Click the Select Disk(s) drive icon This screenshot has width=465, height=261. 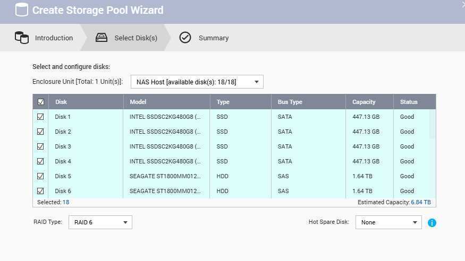102,38
